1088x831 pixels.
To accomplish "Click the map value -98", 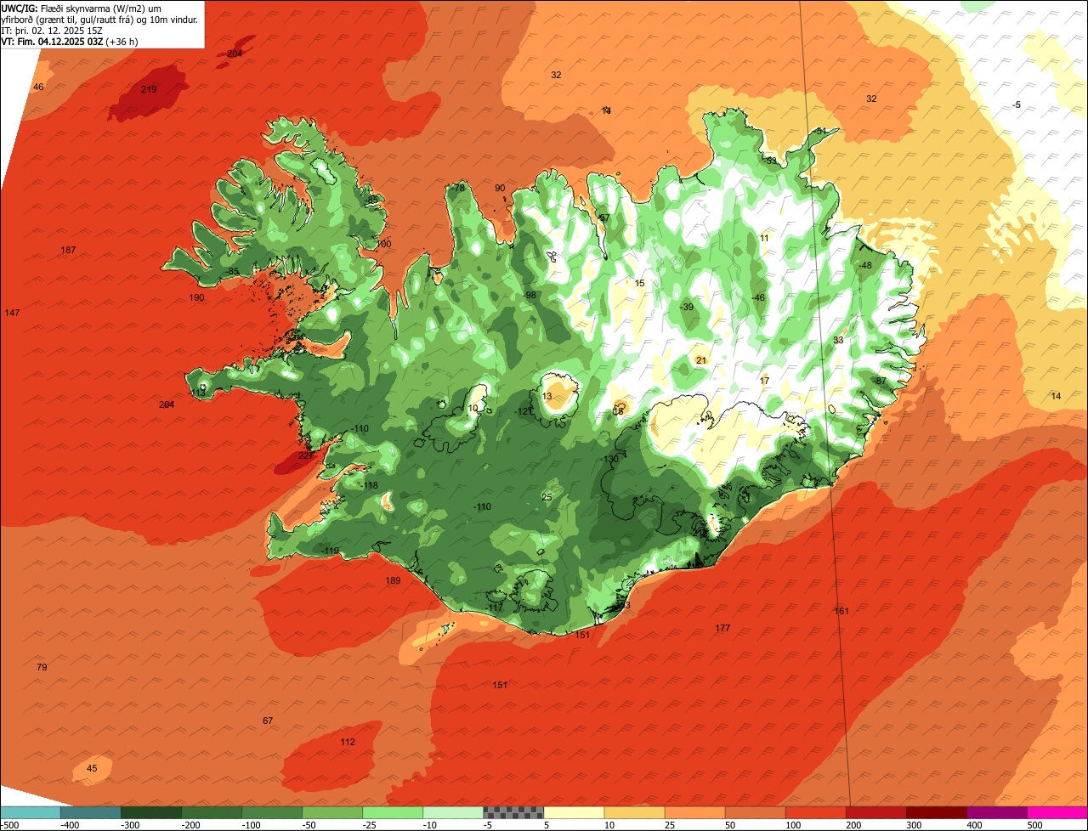I will [529, 296].
